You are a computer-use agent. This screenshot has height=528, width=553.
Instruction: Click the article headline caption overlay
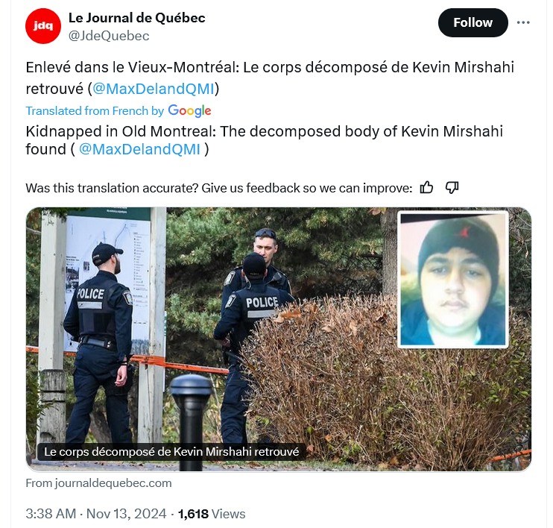(x=171, y=451)
